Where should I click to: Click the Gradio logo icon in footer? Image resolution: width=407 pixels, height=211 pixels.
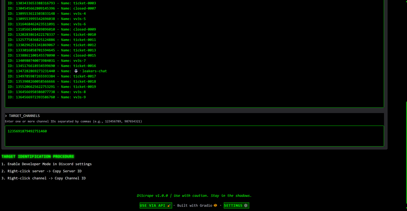click(215, 206)
